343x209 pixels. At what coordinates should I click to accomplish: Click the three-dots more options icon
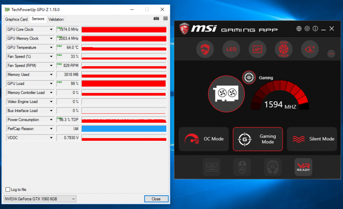[331, 54]
